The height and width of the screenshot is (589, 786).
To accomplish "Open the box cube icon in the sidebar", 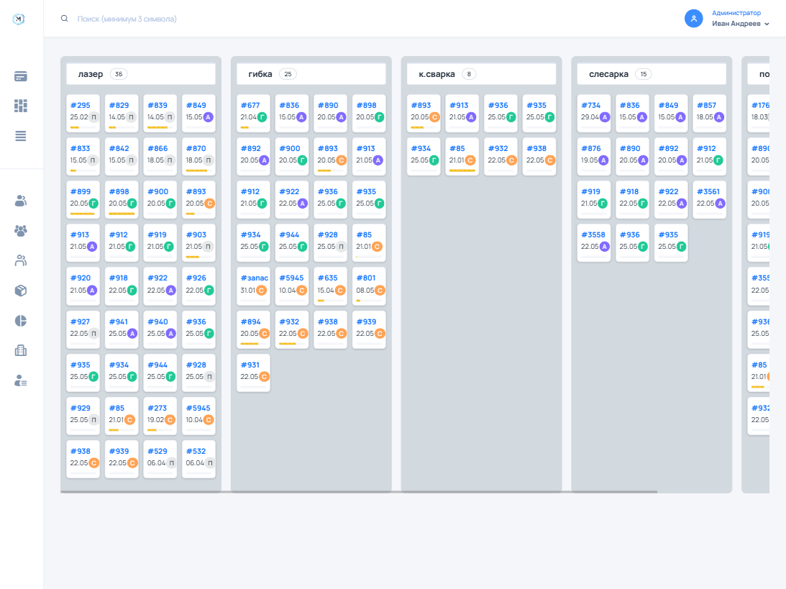I will 21,291.
